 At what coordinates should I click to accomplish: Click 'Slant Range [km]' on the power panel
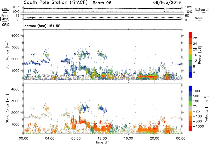(x=7, y=55)
